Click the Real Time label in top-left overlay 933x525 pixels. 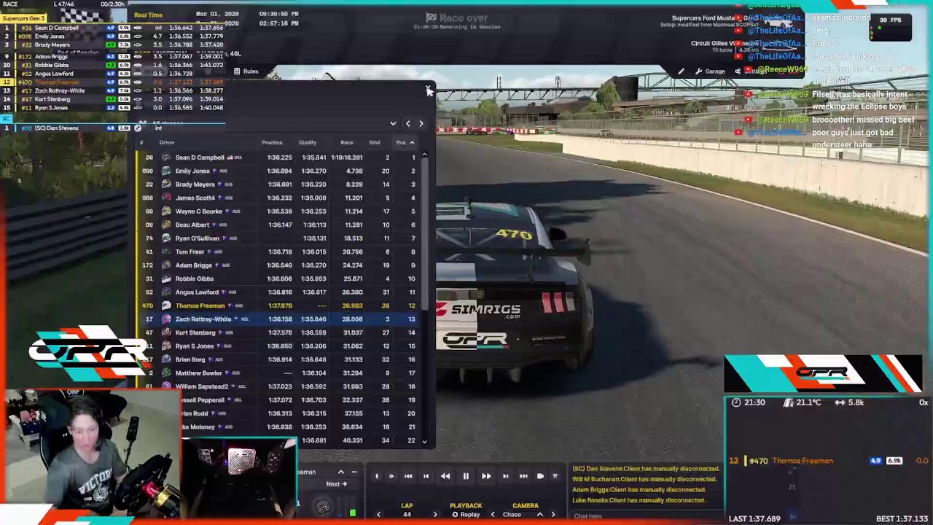click(148, 15)
